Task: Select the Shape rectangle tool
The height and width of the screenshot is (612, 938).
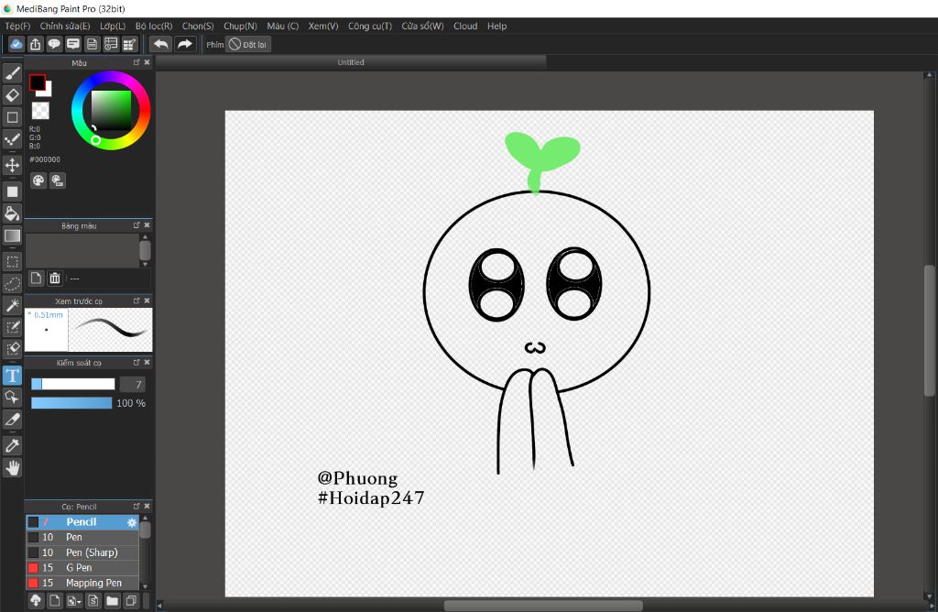Action: [x=12, y=117]
